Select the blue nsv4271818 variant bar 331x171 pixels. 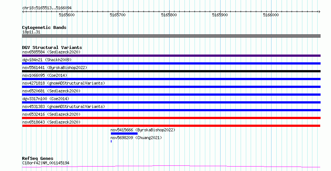tap(171, 87)
